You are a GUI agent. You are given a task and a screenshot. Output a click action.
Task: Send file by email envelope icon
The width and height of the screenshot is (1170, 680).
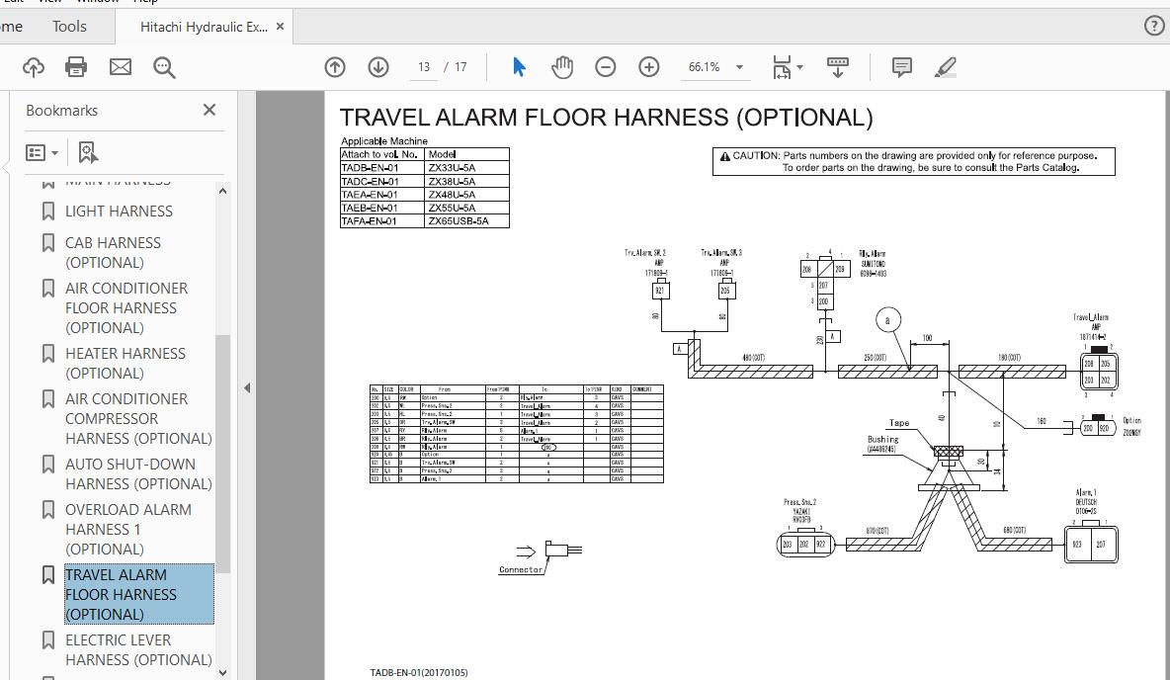click(x=120, y=67)
